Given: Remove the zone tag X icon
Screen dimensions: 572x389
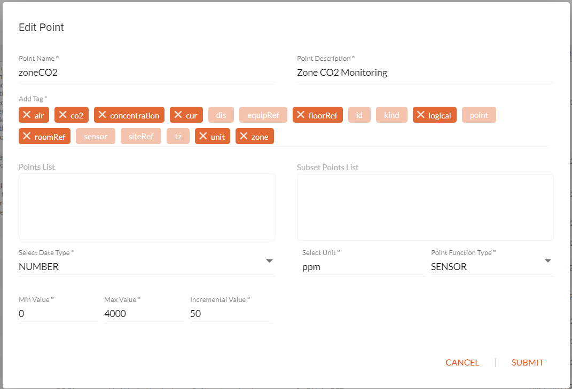Looking at the screenshot, I should click(x=244, y=136).
